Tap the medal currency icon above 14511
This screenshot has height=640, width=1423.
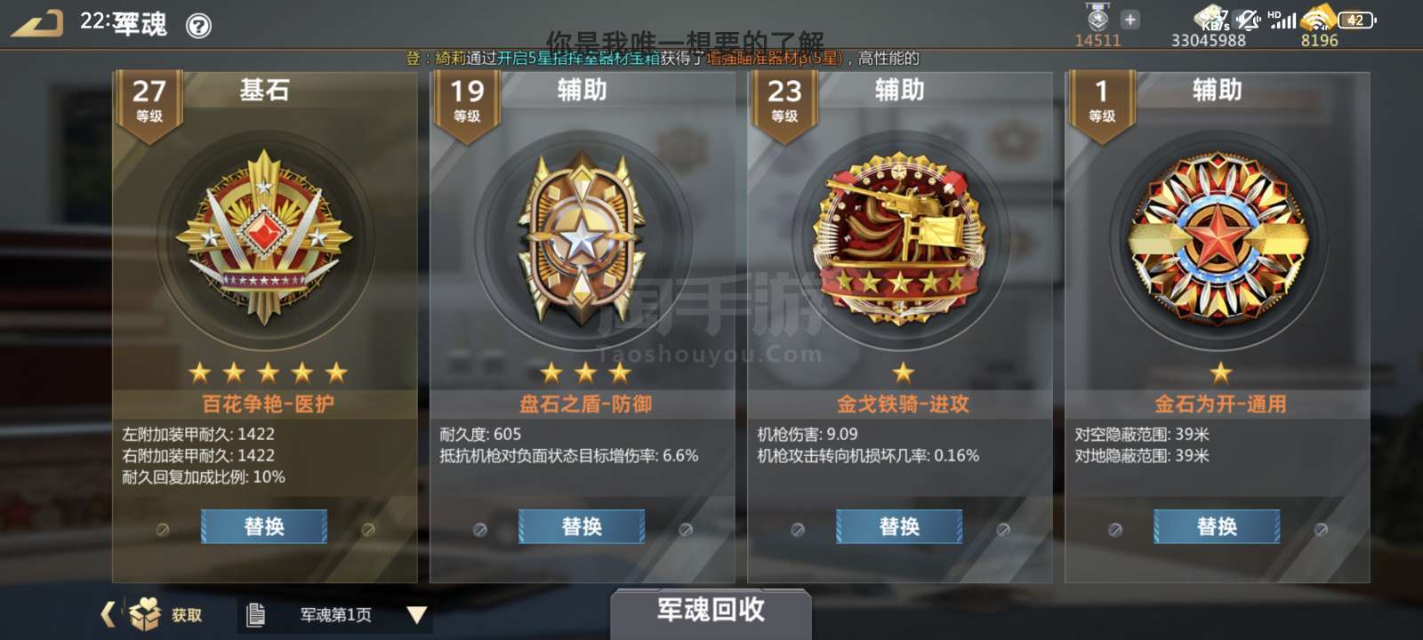pos(1098,18)
